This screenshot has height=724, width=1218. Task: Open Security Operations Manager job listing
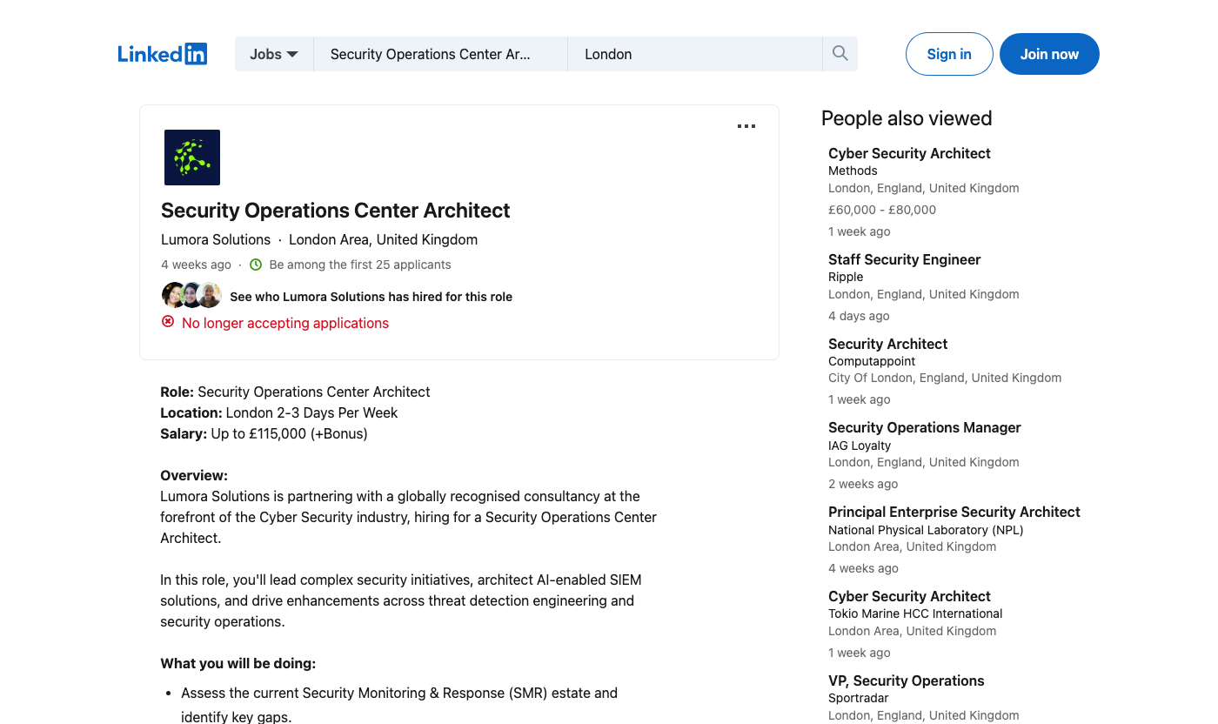924,427
